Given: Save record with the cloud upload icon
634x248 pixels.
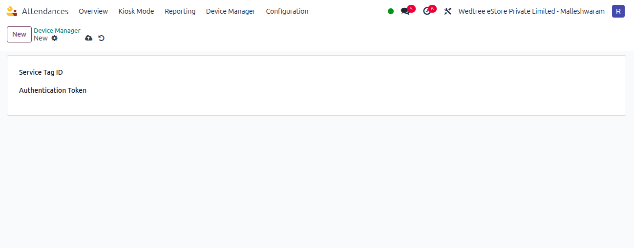Looking at the screenshot, I should pyautogui.click(x=88, y=38).
